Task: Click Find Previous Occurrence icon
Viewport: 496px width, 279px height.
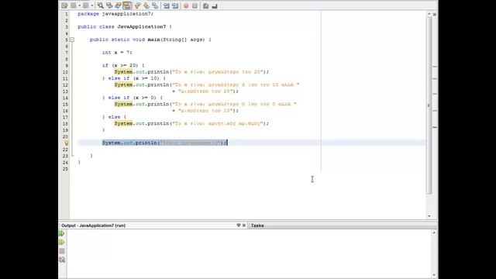Action: 109,5
